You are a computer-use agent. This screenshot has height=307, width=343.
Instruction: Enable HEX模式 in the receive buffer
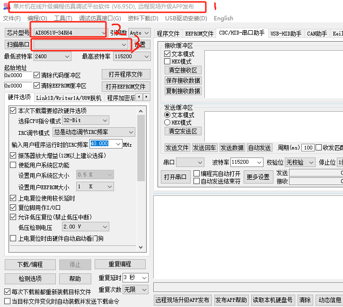point(167,61)
